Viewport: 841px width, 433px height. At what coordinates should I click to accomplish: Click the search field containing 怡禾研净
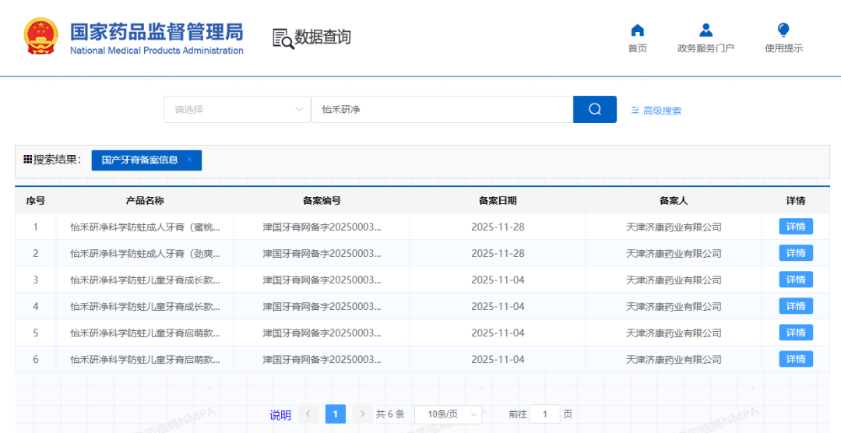click(442, 110)
